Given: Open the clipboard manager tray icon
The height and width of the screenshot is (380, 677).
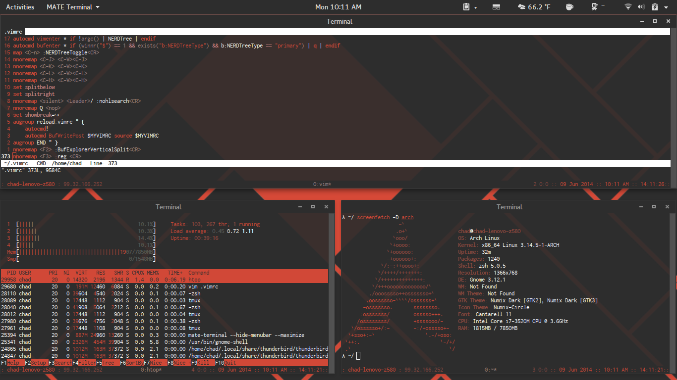Looking at the screenshot, I should click(466, 7).
